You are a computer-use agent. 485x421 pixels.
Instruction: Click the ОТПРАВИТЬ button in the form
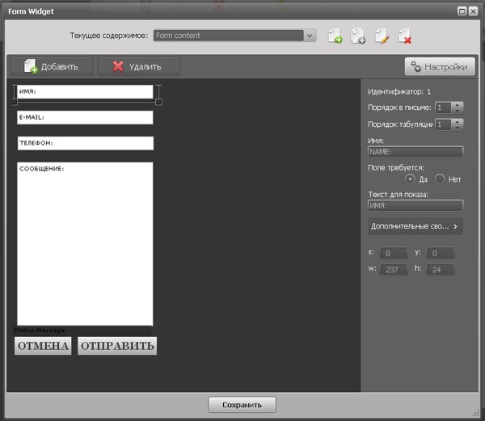(117, 347)
